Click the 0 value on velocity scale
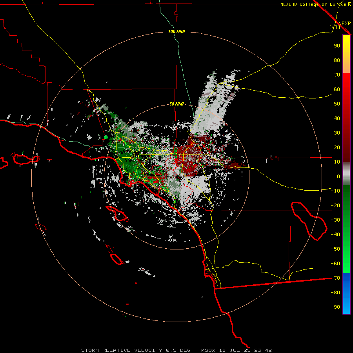The width and height of the screenshot is (353, 353). (338, 176)
